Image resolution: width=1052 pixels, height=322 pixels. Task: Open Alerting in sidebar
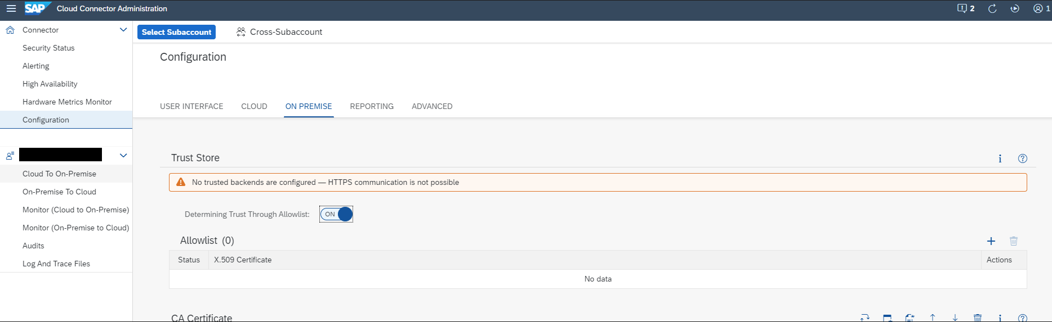pos(66,66)
